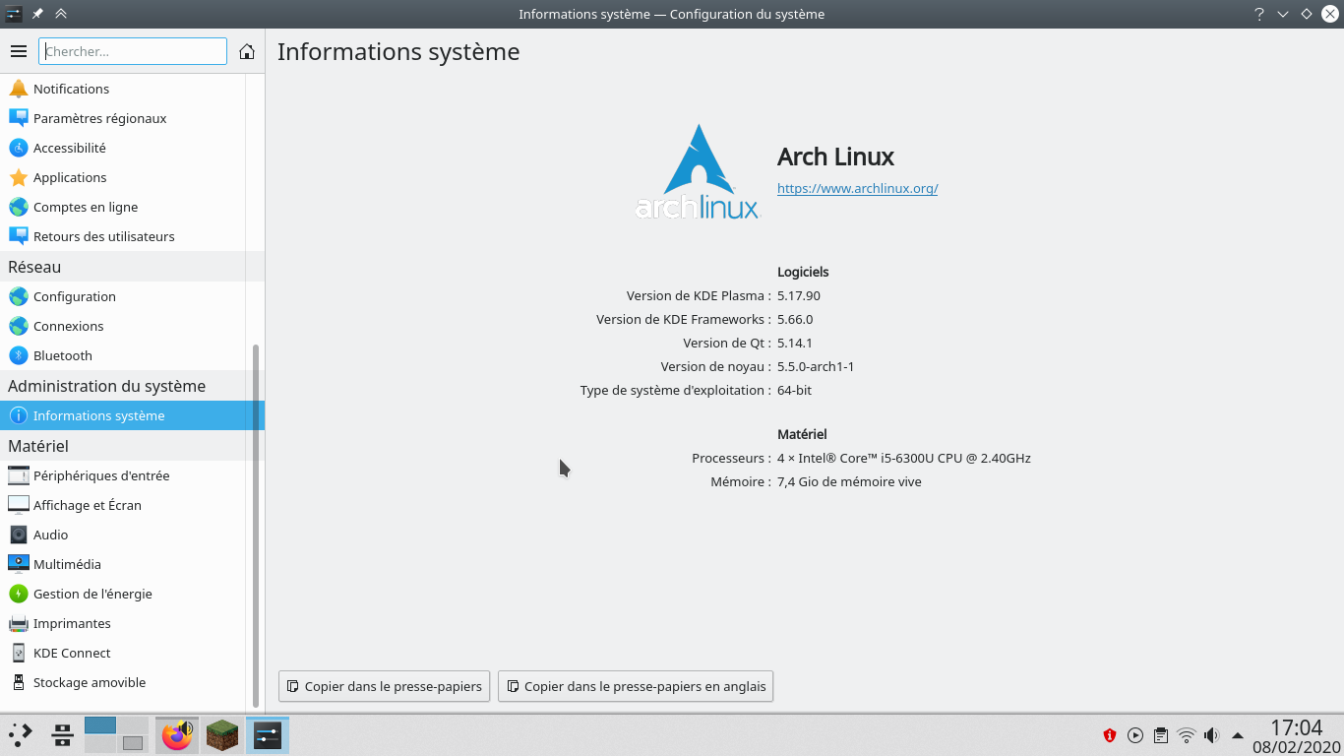Viewport: 1344px width, 756px height.
Task: Click the green energy icon
Action: (19, 594)
